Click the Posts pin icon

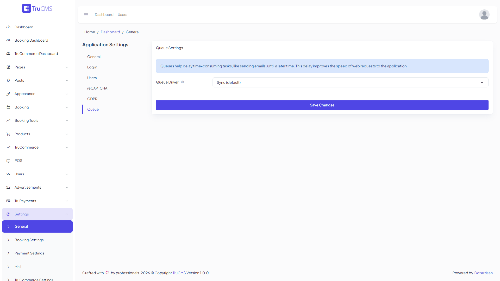(8, 80)
